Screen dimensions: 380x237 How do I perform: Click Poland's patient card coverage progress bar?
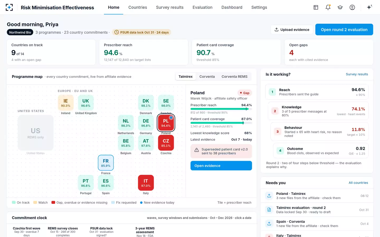point(221,123)
